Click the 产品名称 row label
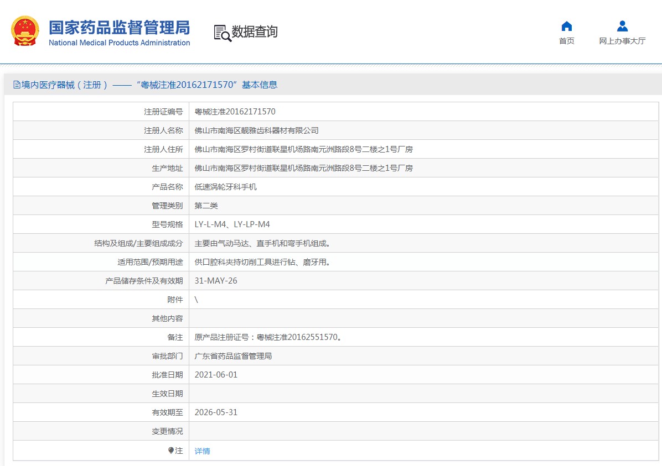This screenshot has width=662, height=466. click(x=167, y=187)
